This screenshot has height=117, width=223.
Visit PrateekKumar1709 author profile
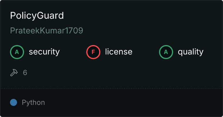47,30
